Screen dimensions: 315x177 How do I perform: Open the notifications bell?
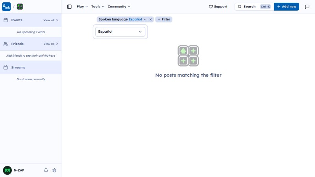coord(46,170)
